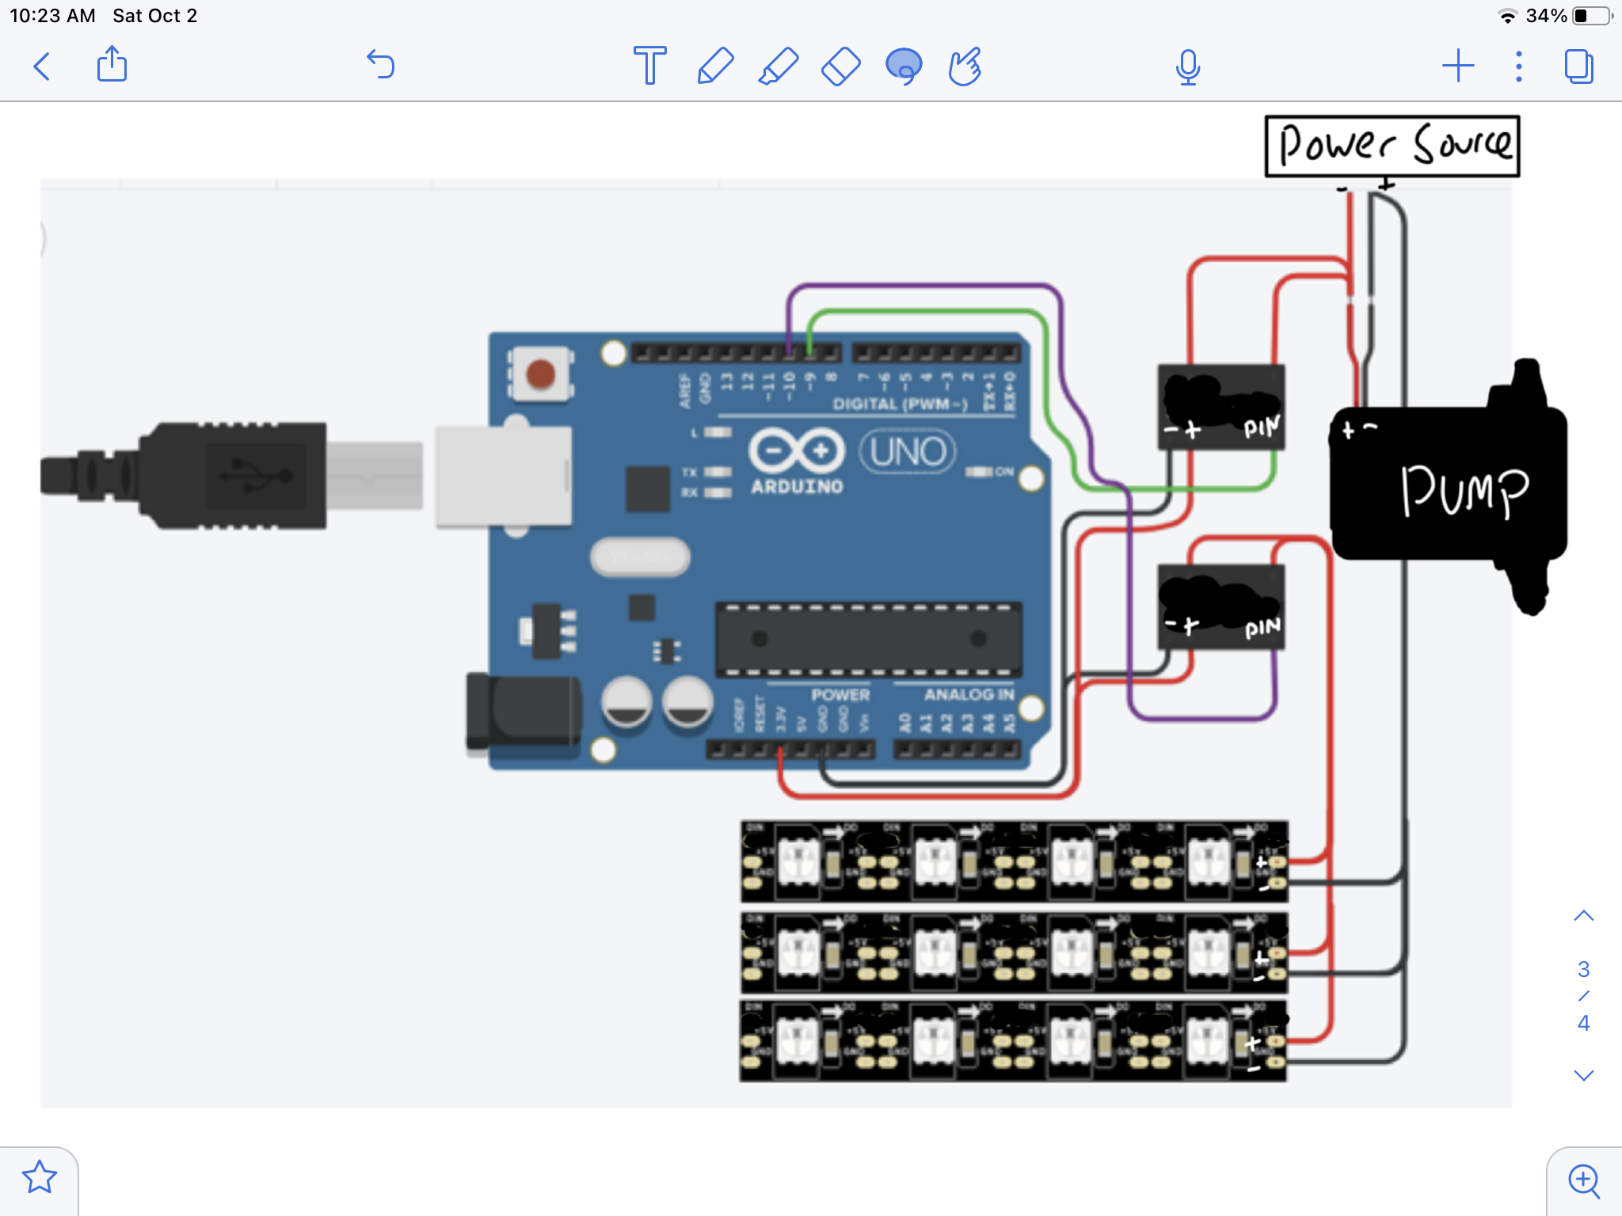Undo the last stroke

[x=381, y=65]
